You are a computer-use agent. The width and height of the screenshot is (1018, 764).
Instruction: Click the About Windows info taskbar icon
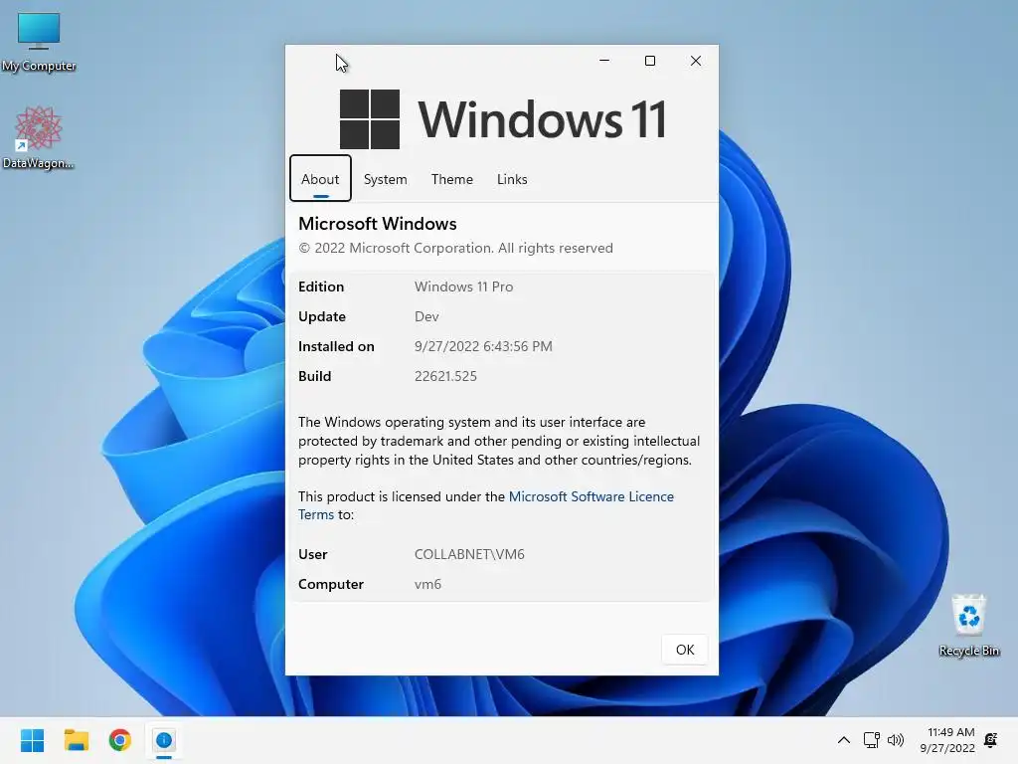[x=164, y=740]
